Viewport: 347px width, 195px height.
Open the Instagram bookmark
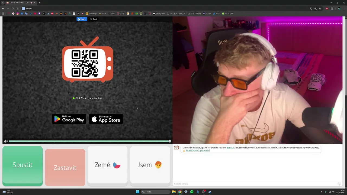click(18, 14)
